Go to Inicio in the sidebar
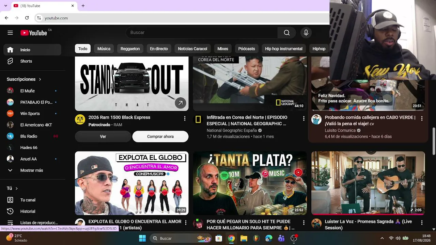This screenshot has width=436, height=245. 32,50
